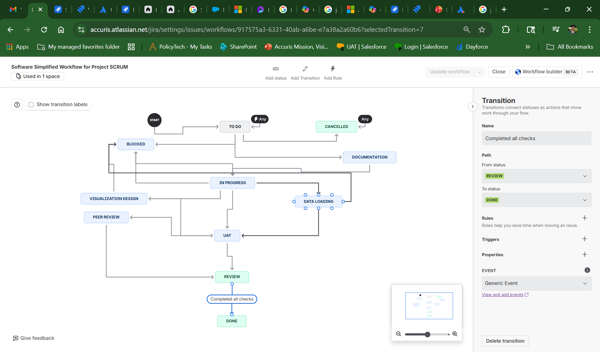Adjust the diagram zoom slider handle
The image size is (600, 352).
(x=427, y=334)
